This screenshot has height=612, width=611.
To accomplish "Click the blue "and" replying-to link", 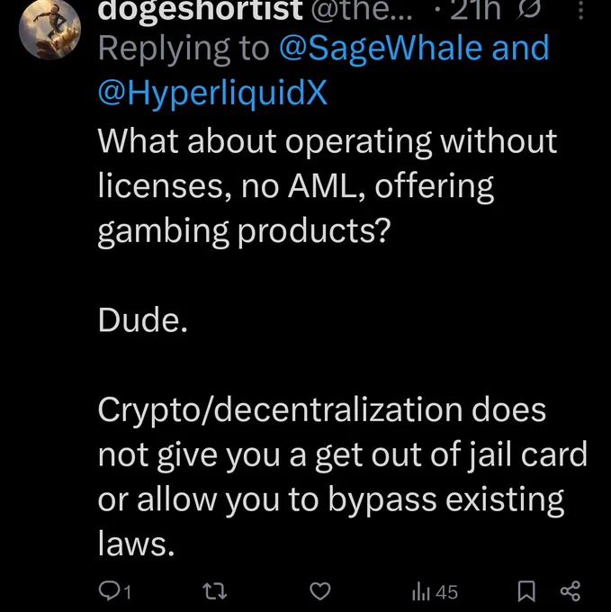I will 520,48.
